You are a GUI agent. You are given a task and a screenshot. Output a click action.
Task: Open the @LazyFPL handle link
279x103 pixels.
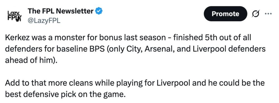point(44,21)
